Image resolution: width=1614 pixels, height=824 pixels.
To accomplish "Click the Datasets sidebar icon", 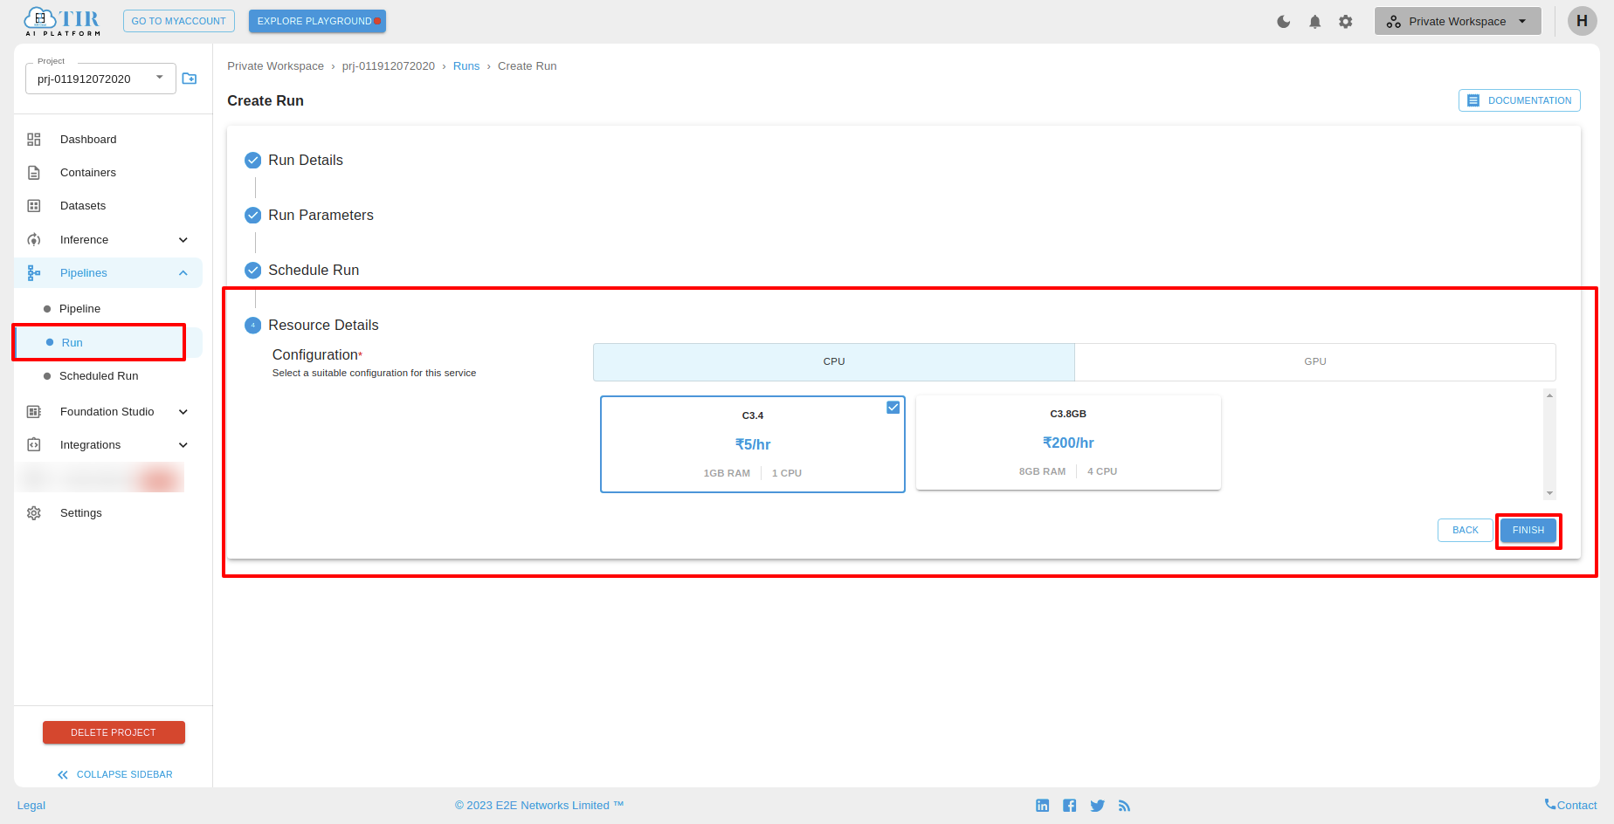I will tap(34, 206).
